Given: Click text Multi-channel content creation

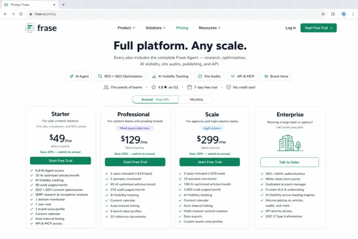Looking at the screenshot, I should point(206,211).
